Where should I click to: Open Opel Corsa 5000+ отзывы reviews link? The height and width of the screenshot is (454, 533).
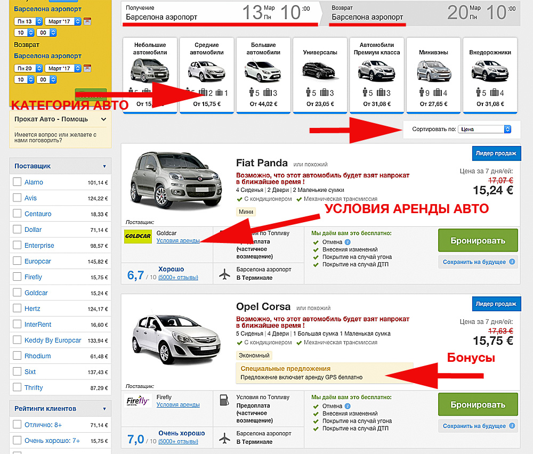click(178, 441)
